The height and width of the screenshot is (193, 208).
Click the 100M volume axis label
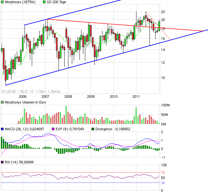pos(165,105)
